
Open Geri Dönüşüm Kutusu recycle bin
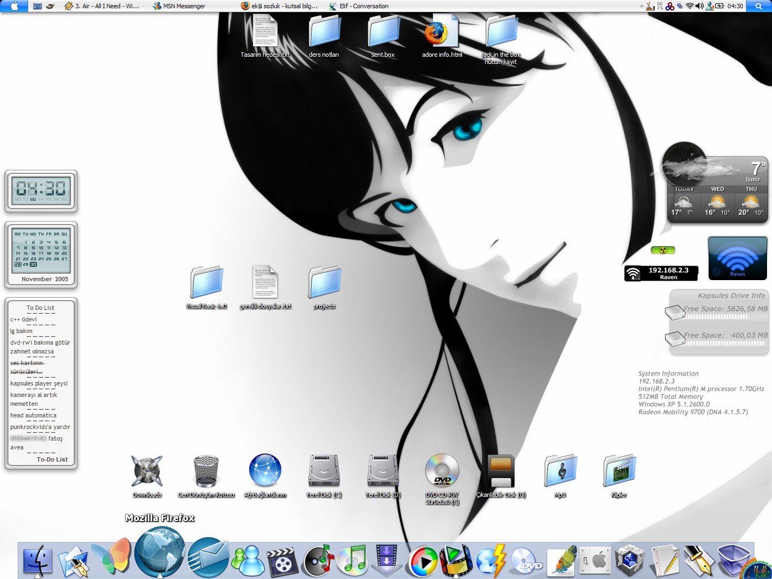(206, 475)
